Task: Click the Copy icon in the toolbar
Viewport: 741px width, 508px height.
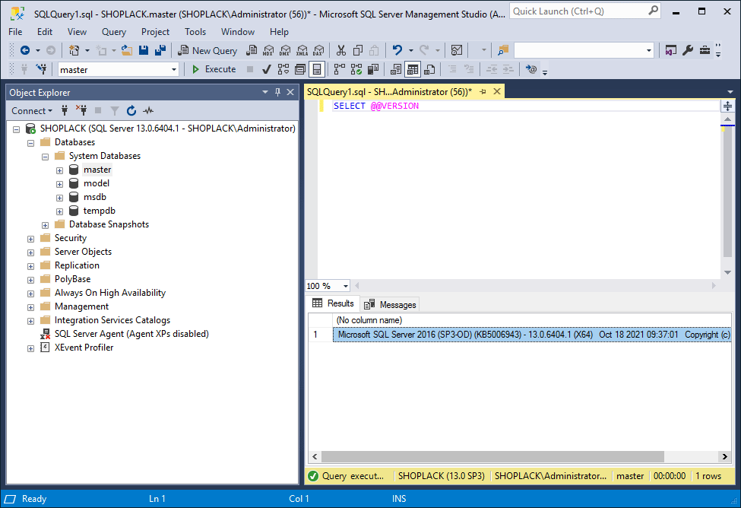Action: pos(358,50)
